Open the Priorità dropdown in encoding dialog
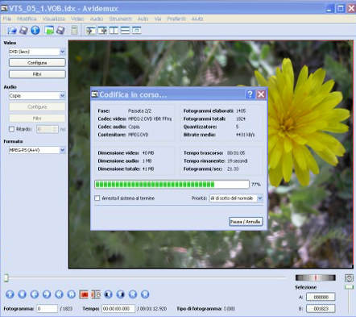The height and width of the screenshot is (317, 356). tap(236, 198)
